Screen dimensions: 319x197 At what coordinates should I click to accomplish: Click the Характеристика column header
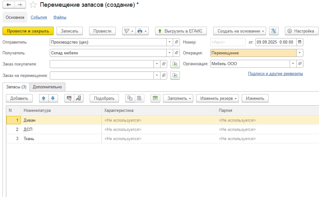pyautogui.click(x=159, y=111)
